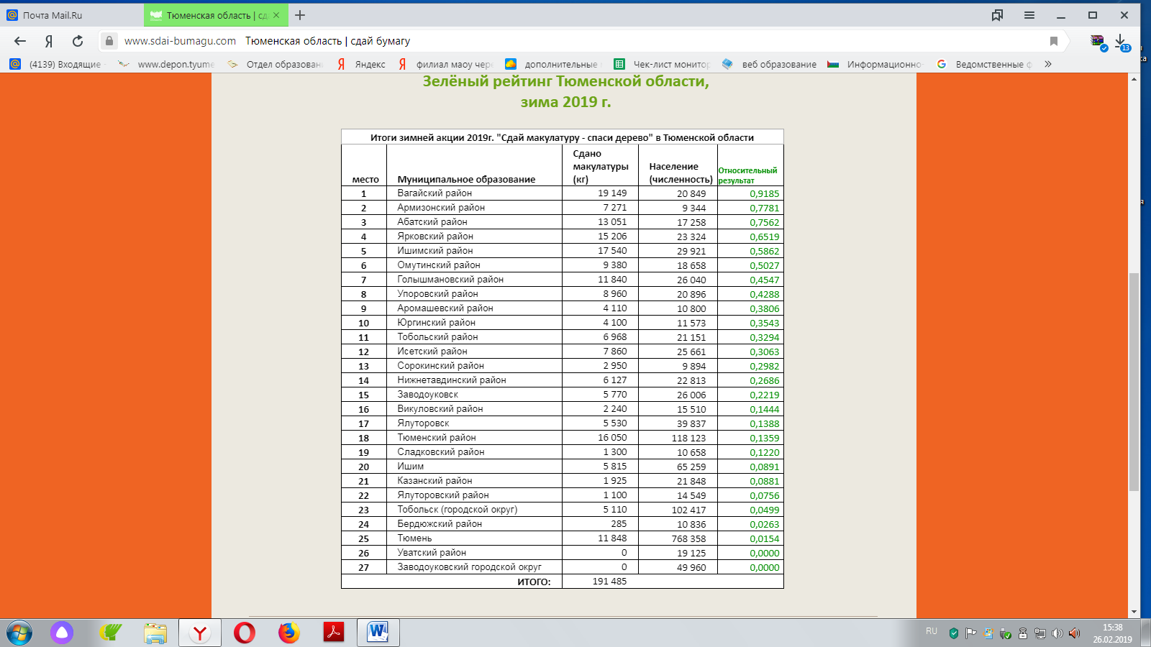Switch to the Почта Mail.Ru tab
The image size is (1151, 647).
point(72,15)
